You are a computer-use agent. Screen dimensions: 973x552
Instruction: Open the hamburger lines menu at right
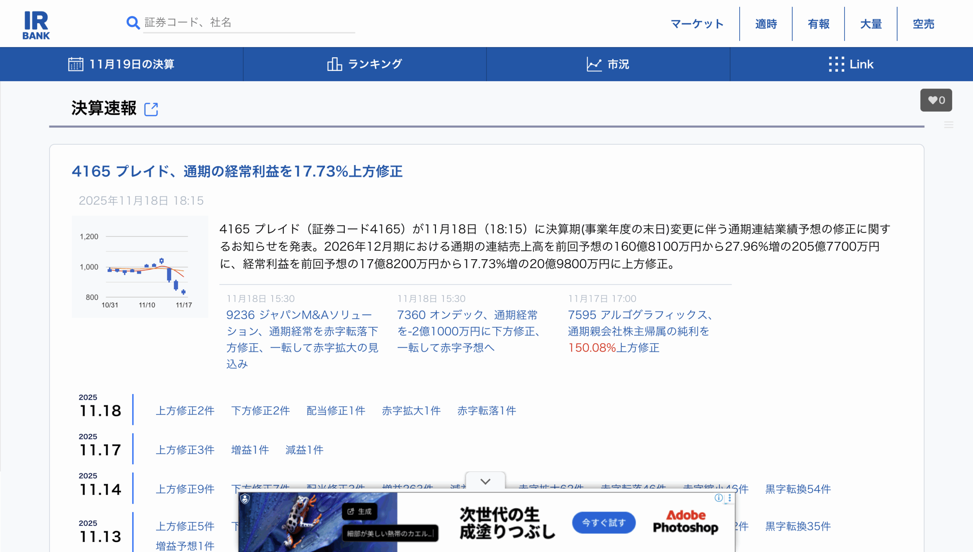coord(948,125)
